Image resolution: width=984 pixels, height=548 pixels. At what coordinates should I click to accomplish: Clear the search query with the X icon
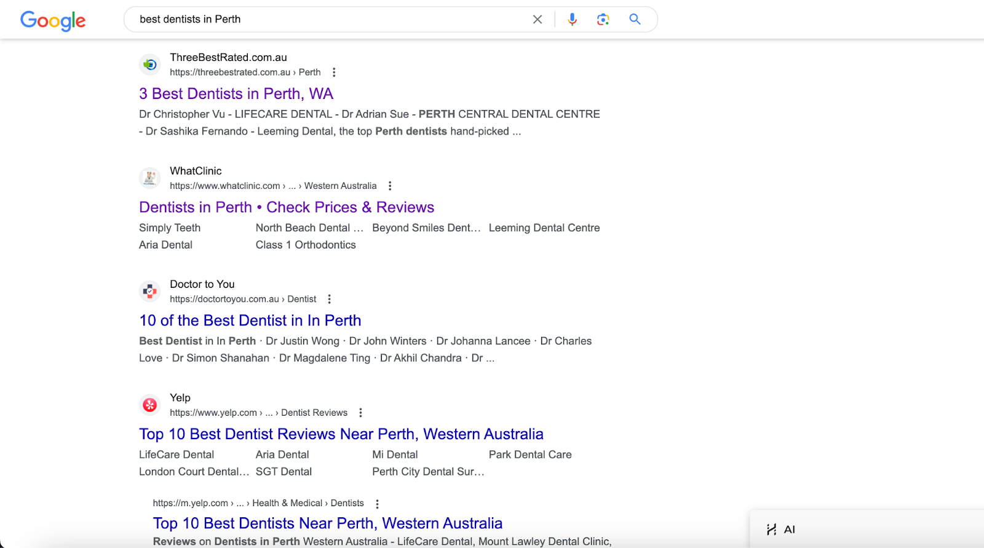pyautogui.click(x=538, y=19)
